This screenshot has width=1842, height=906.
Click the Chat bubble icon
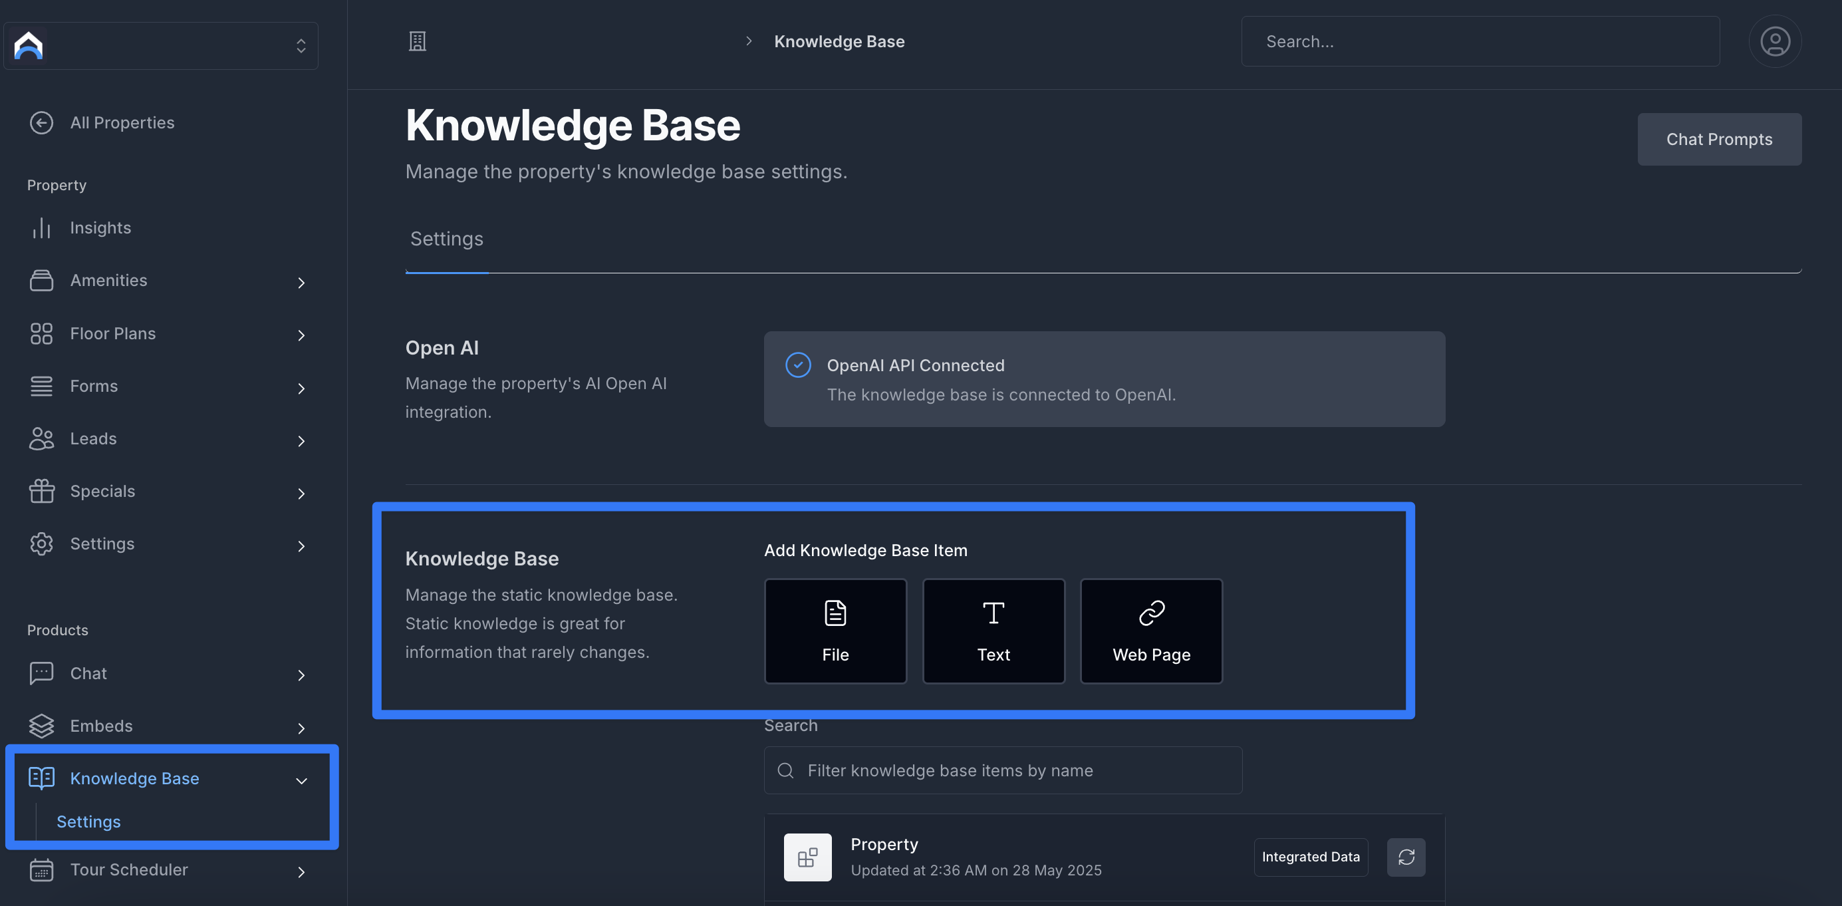click(41, 674)
